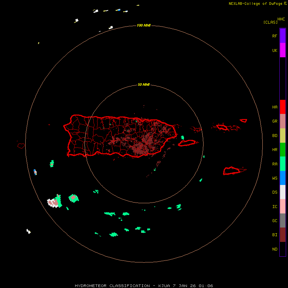The width and height of the screenshot is (288, 288).
Task: Click the ND legend label
Action: pos(275,249)
